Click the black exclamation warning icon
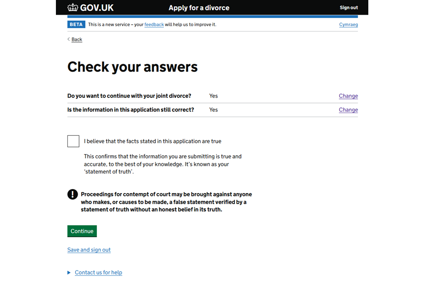This screenshot has height=284, width=426. tap(72, 194)
